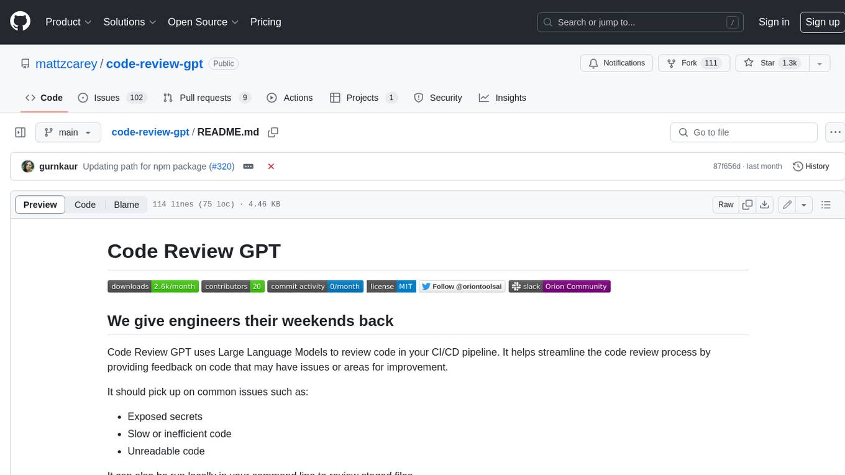Open the code-review-gpt repository link
The image size is (845, 475).
(x=155, y=63)
